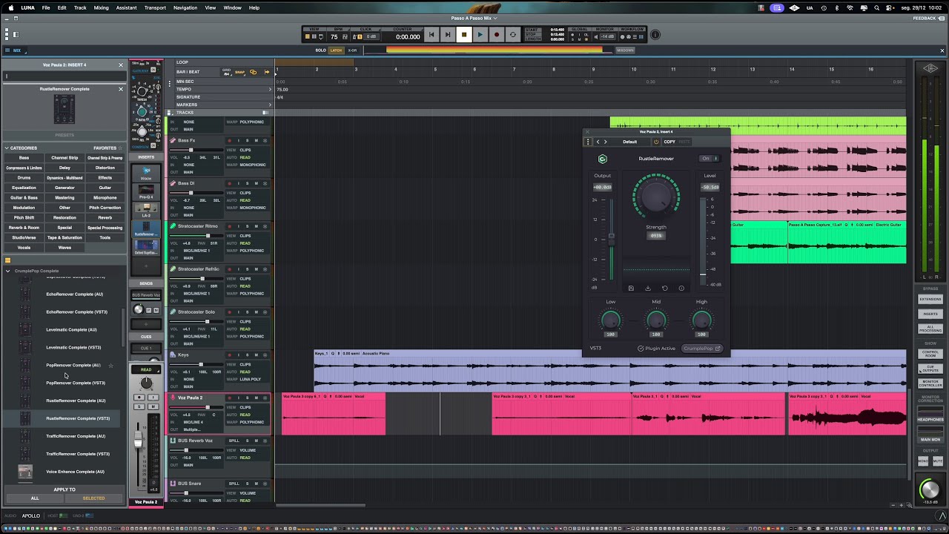Click the return-to-start transport button
Screen dimensions: 949x534
point(431,35)
